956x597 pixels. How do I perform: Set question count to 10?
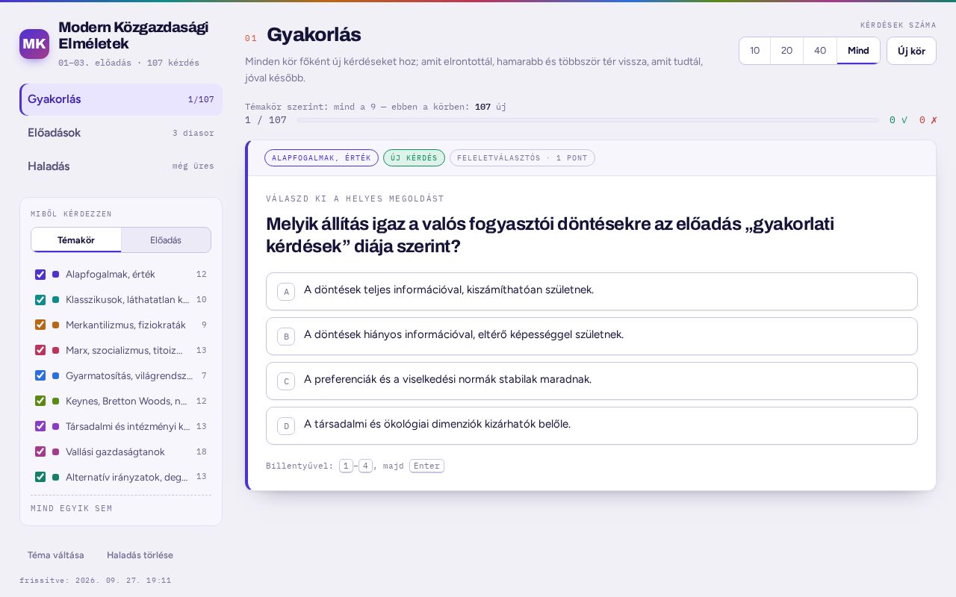coord(755,51)
